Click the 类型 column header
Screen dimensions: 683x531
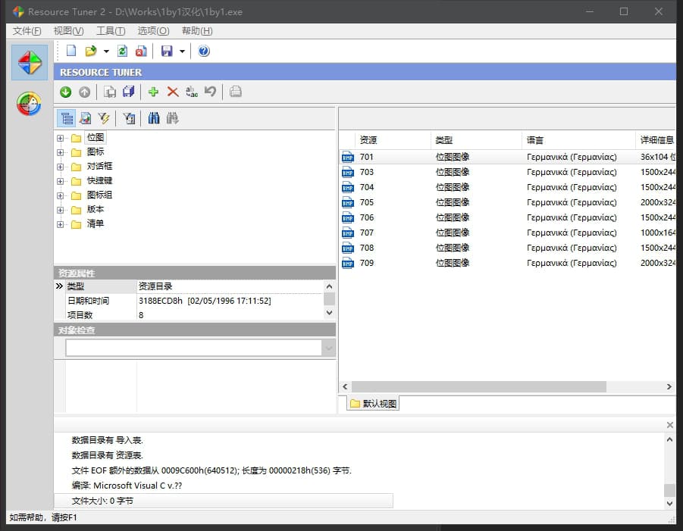pos(476,140)
